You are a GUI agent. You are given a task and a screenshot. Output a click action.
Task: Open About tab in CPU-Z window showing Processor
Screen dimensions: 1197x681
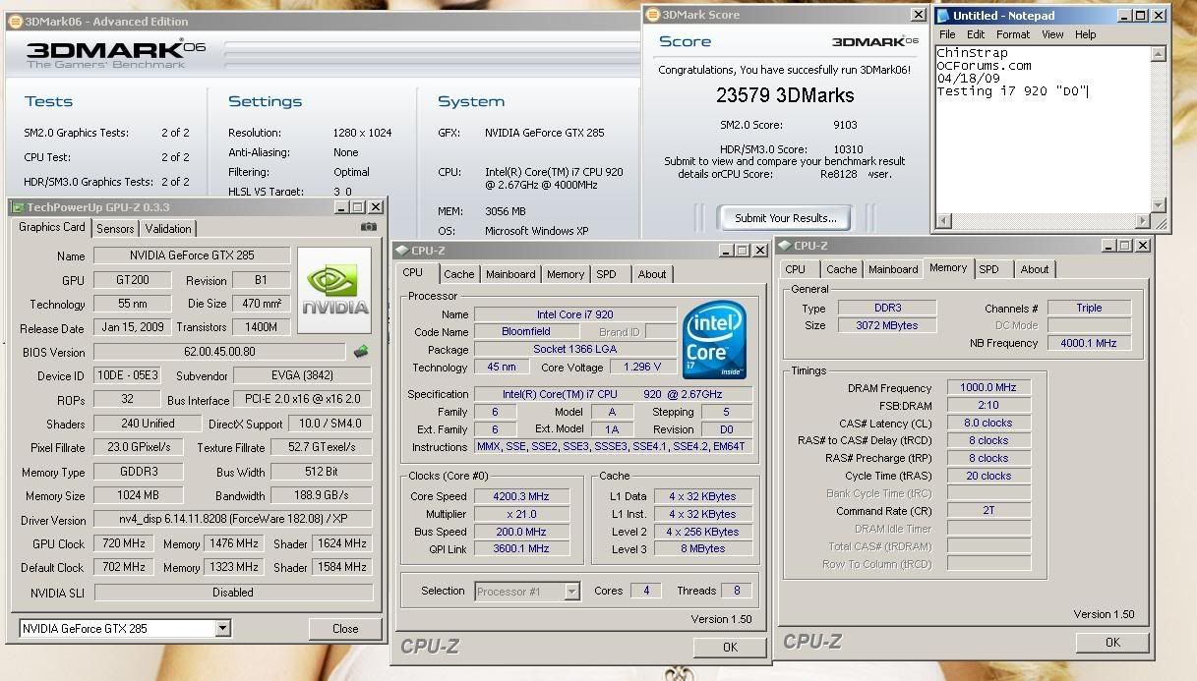tap(652, 274)
